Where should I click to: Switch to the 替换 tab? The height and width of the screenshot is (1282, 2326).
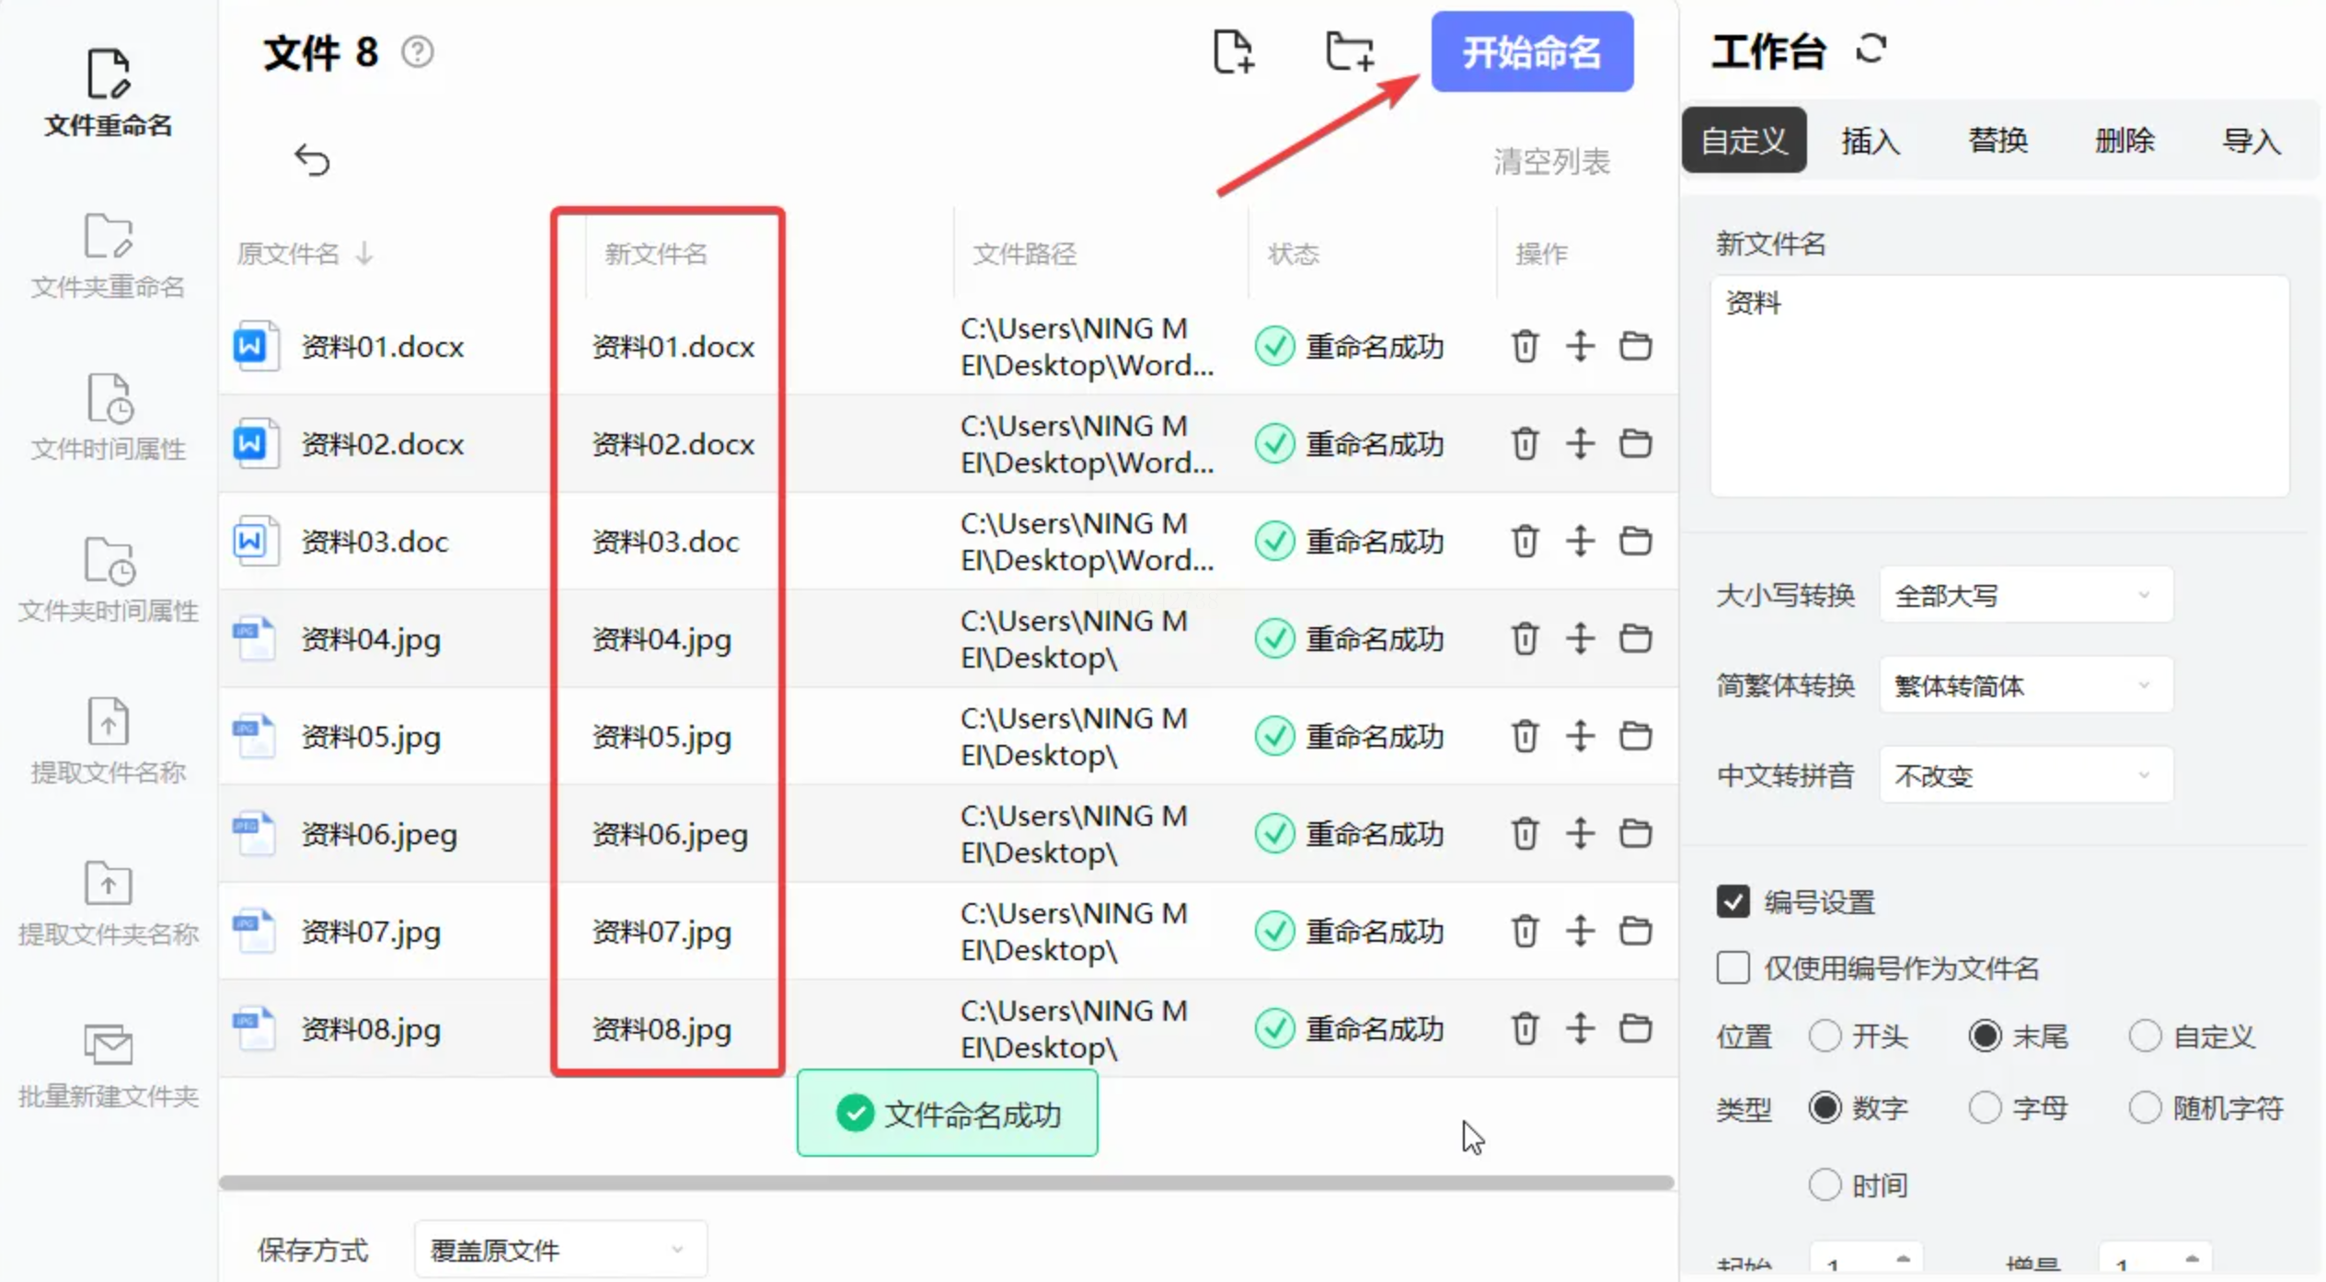click(1998, 141)
